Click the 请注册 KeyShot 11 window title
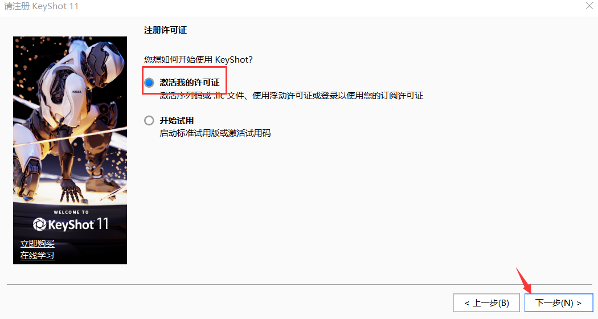This screenshot has height=319, width=598. click(x=41, y=6)
